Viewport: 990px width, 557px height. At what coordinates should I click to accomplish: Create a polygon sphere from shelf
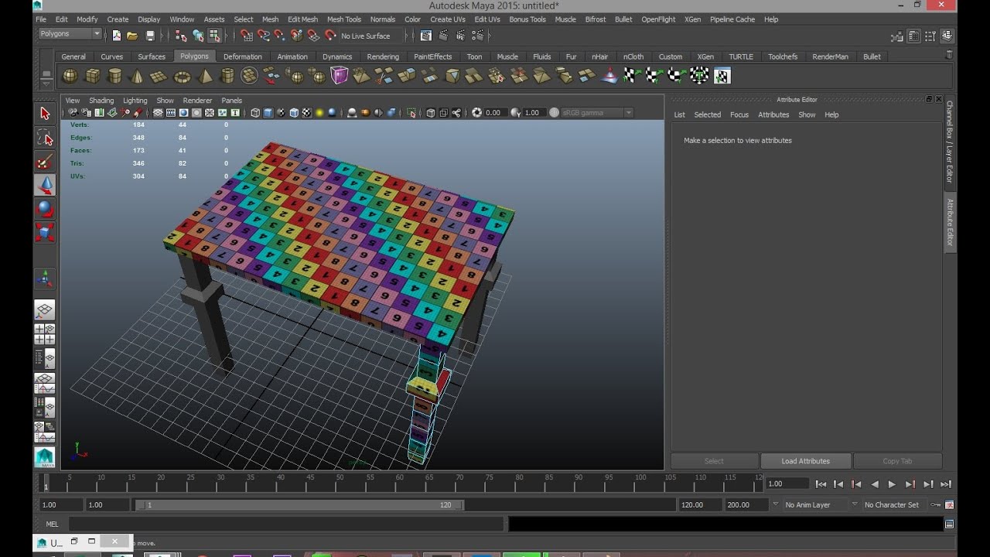pos(70,76)
